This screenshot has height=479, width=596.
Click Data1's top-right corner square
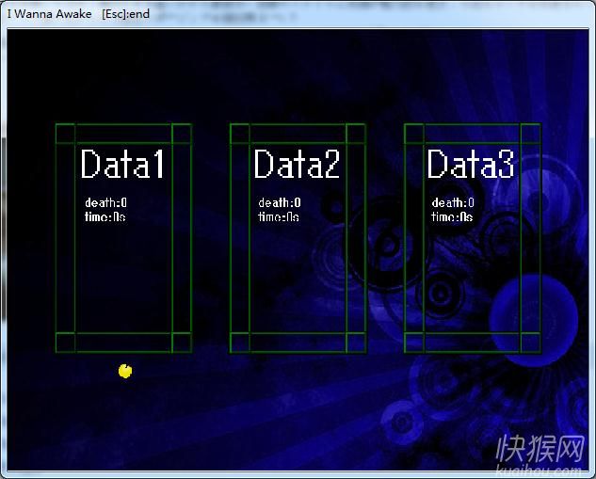coord(182,134)
